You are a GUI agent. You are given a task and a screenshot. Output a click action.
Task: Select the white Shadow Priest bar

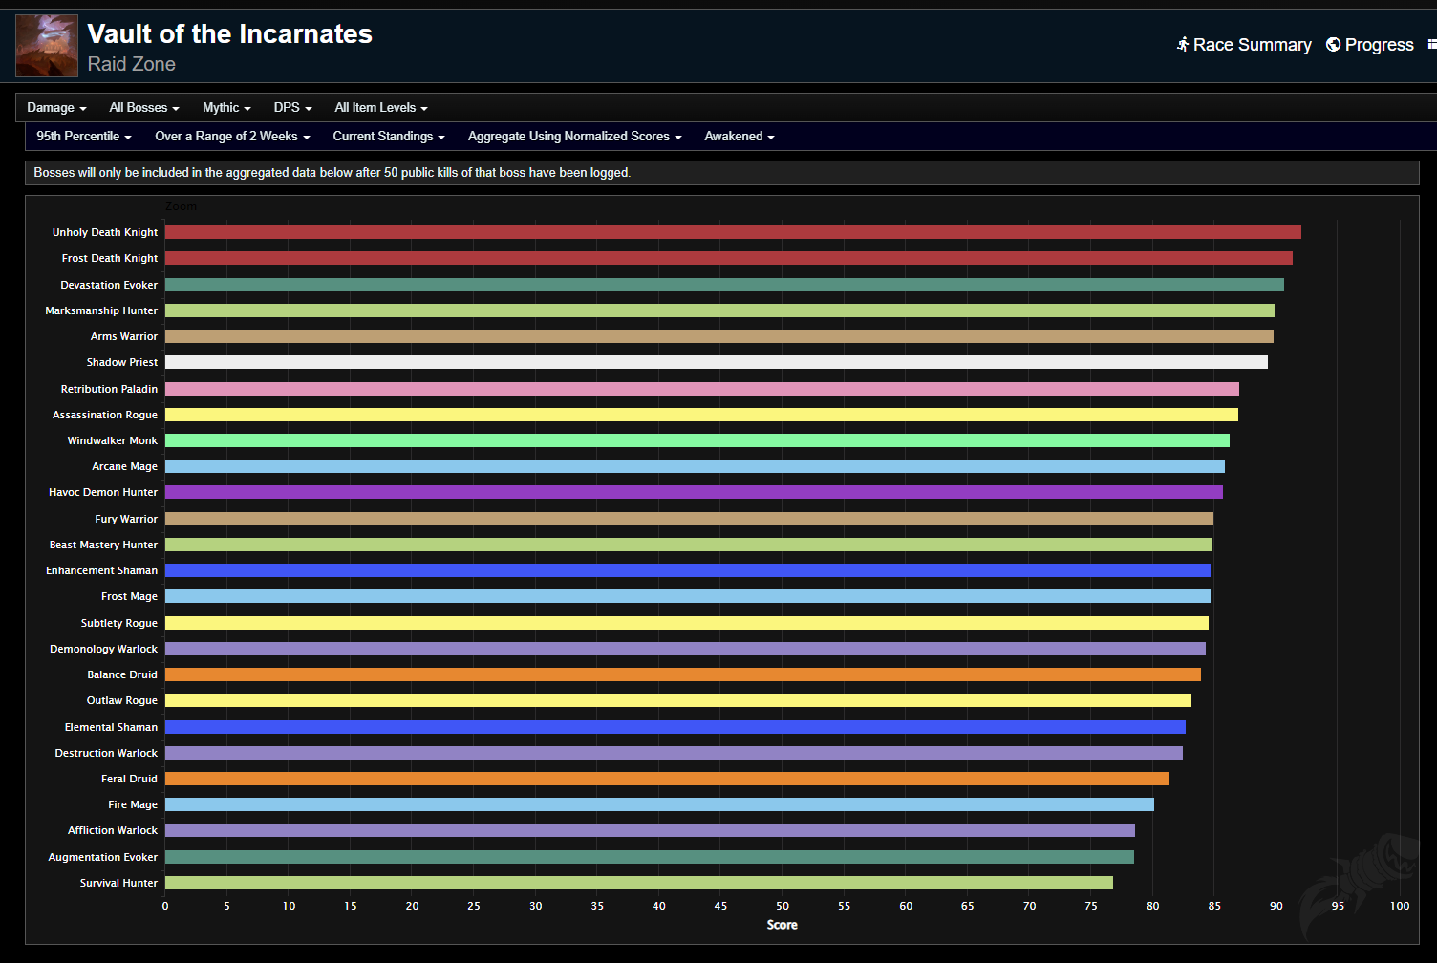[716, 362]
